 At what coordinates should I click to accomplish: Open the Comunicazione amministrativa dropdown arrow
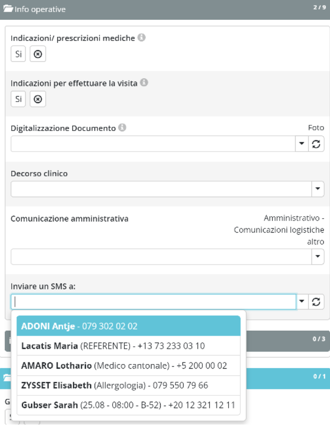click(x=318, y=256)
